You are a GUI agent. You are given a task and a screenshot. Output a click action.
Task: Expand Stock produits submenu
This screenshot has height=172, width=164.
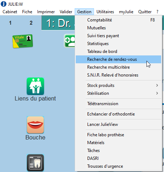click(118, 85)
